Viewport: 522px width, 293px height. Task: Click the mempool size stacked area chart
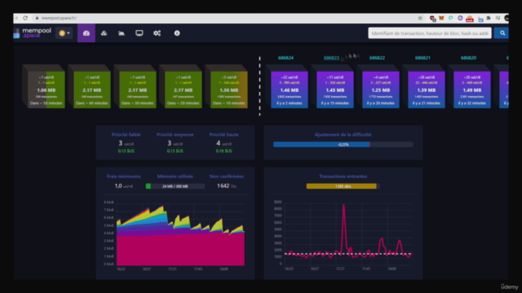[x=180, y=234]
